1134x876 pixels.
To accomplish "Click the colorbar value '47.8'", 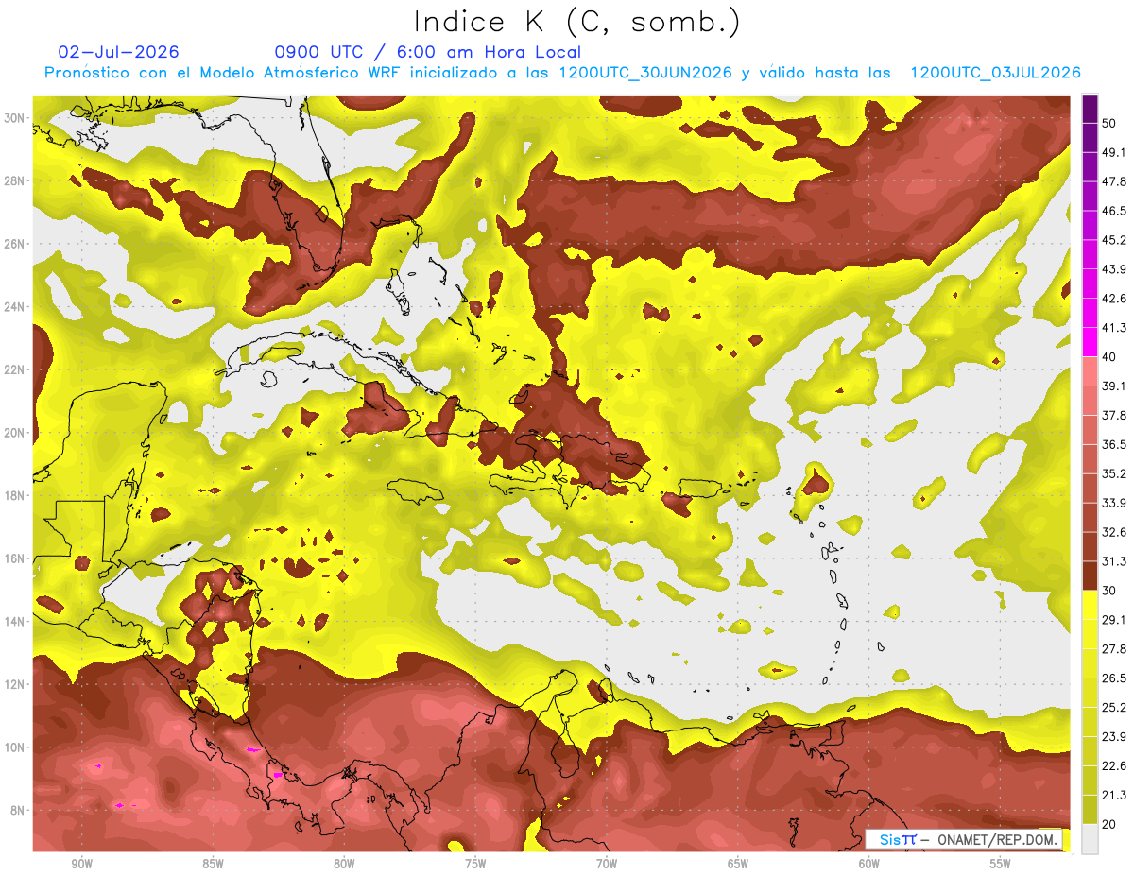I will point(1113,181).
